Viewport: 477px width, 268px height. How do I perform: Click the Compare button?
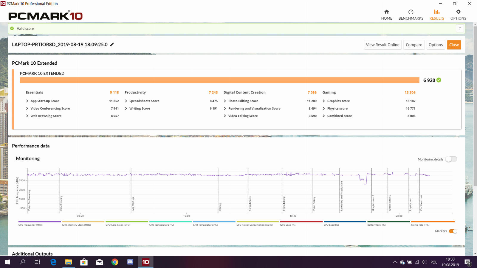(414, 45)
